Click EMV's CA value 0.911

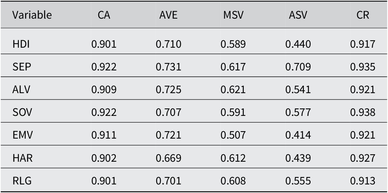click(104, 136)
